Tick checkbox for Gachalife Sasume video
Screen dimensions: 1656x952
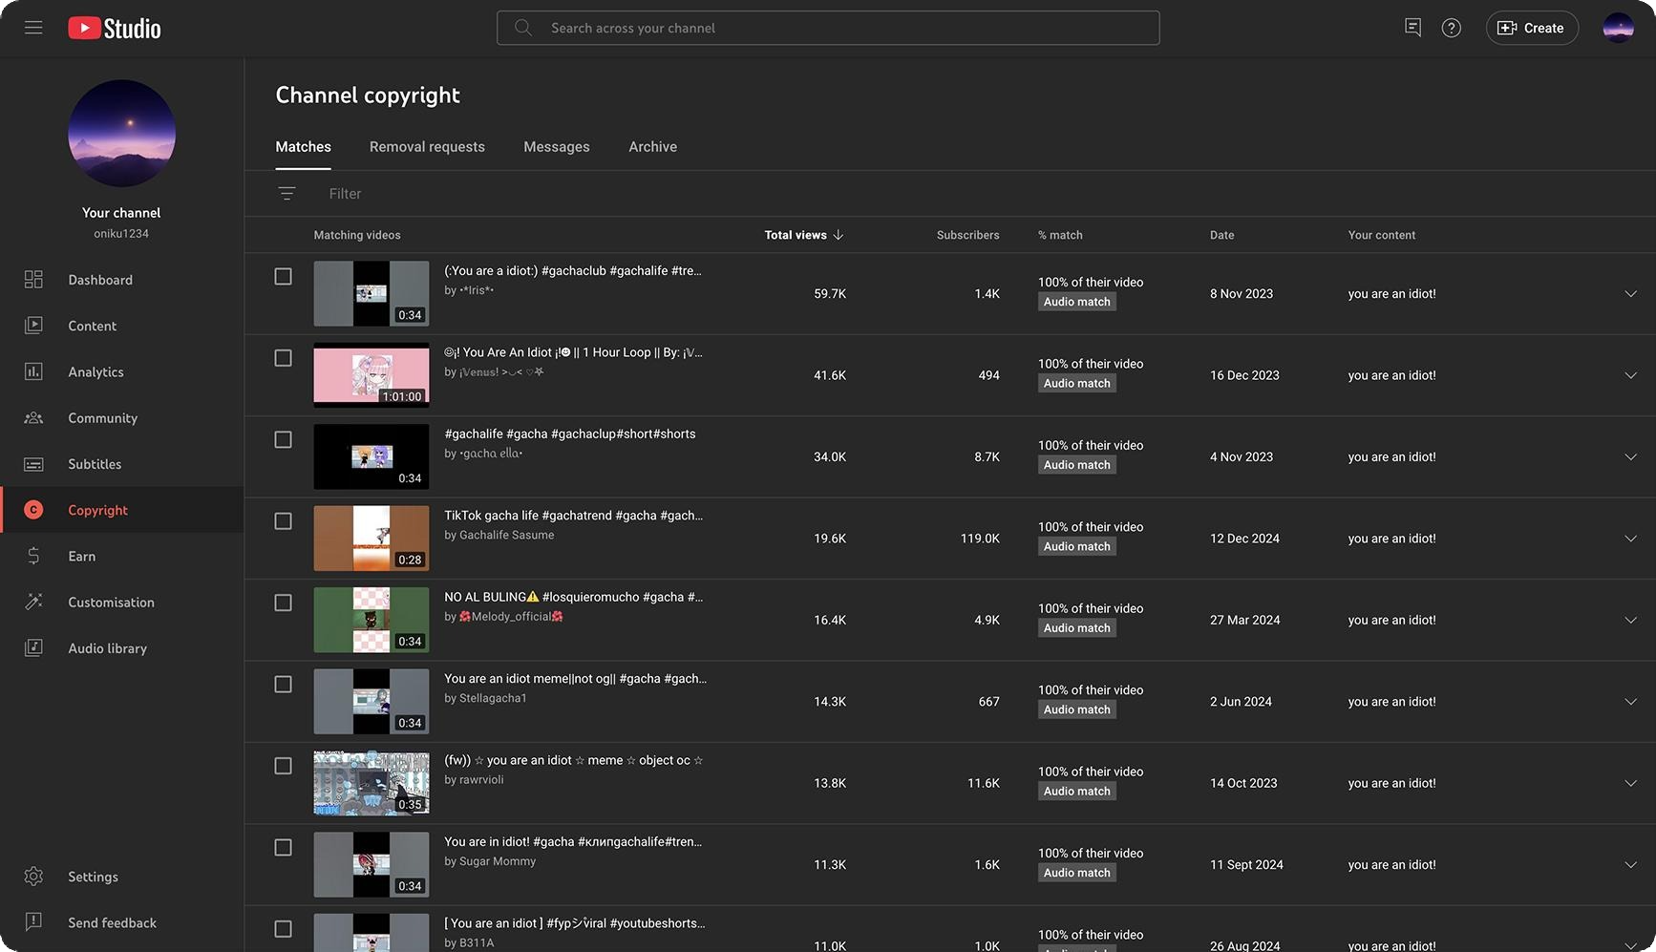284,521
